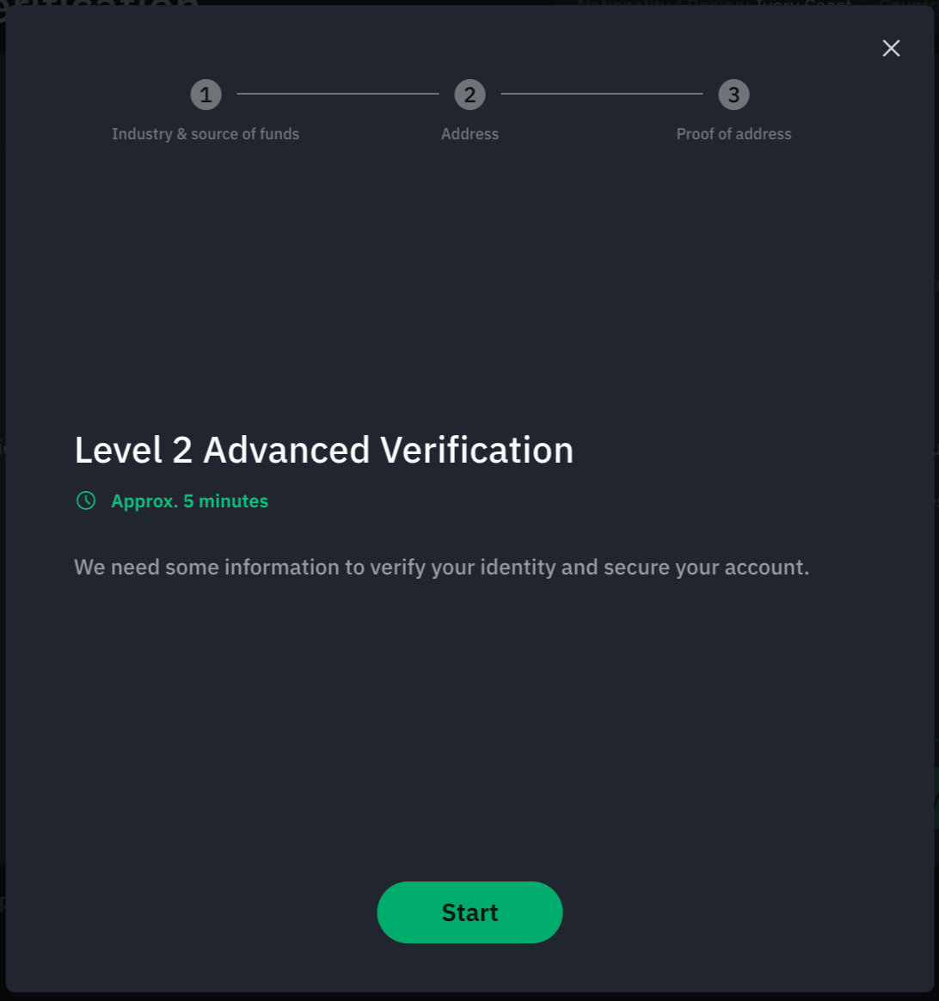Click progress line between steps 1 and 2
Image resolution: width=939 pixels, height=1001 pixels.
tap(338, 94)
